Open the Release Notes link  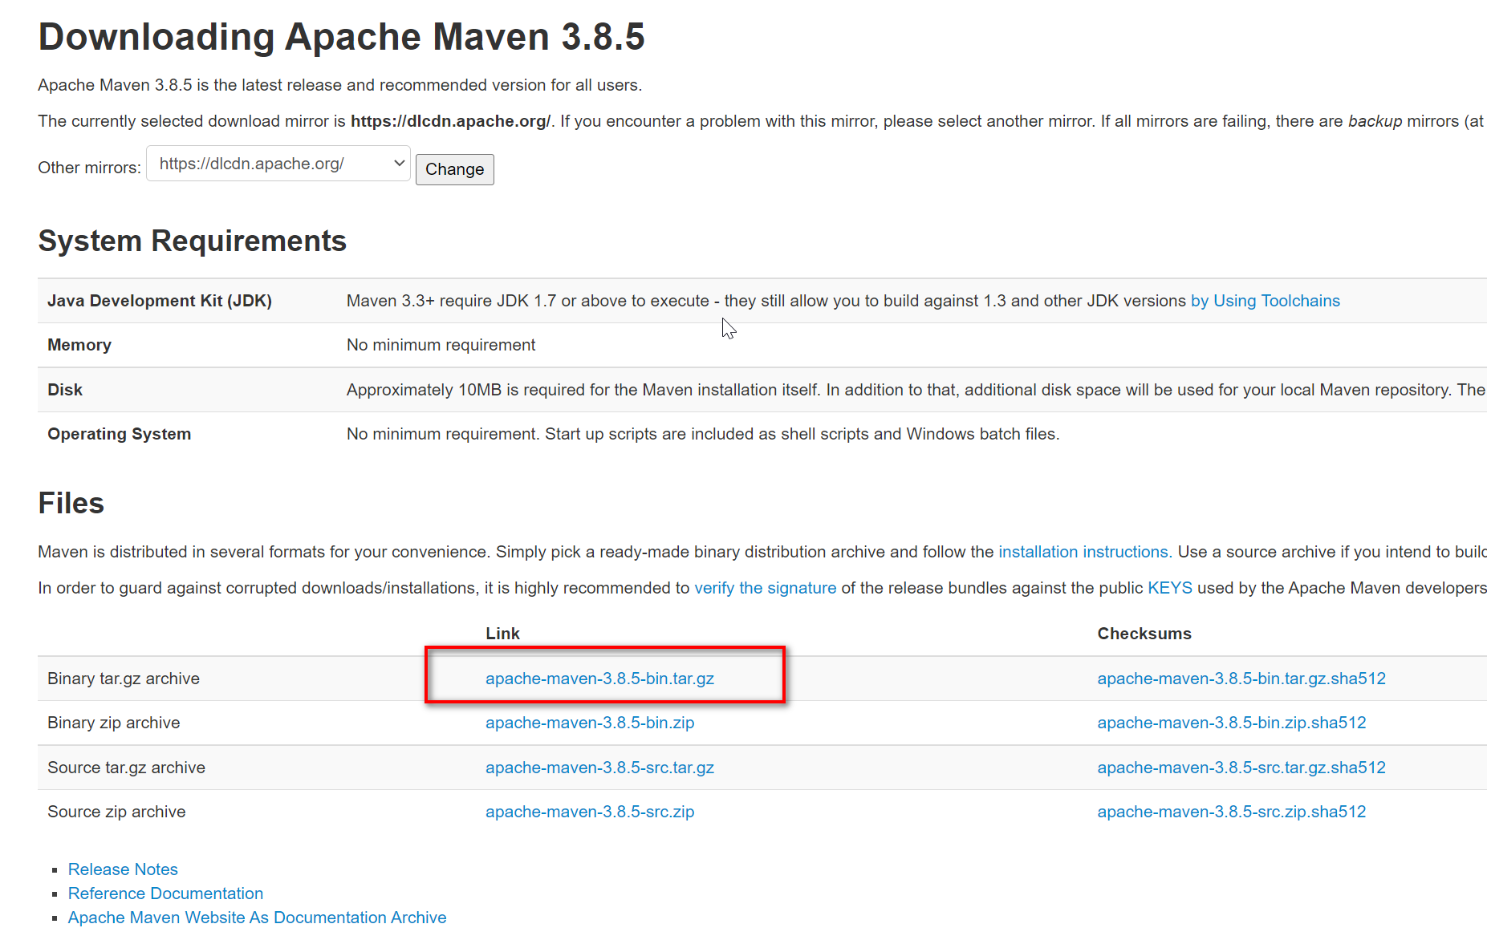pos(123,869)
